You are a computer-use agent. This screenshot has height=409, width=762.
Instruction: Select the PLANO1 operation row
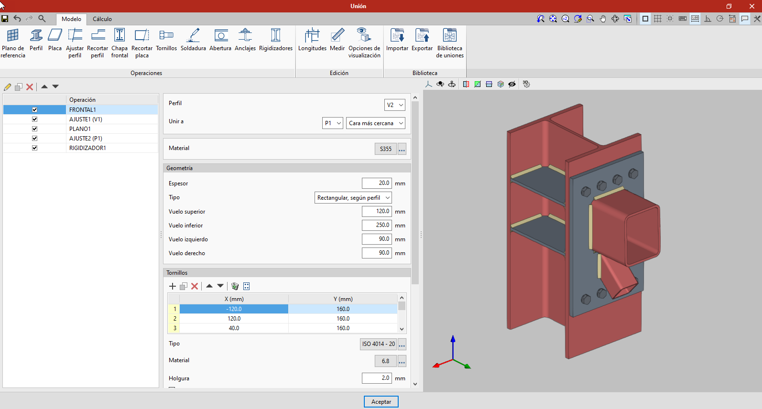80,129
